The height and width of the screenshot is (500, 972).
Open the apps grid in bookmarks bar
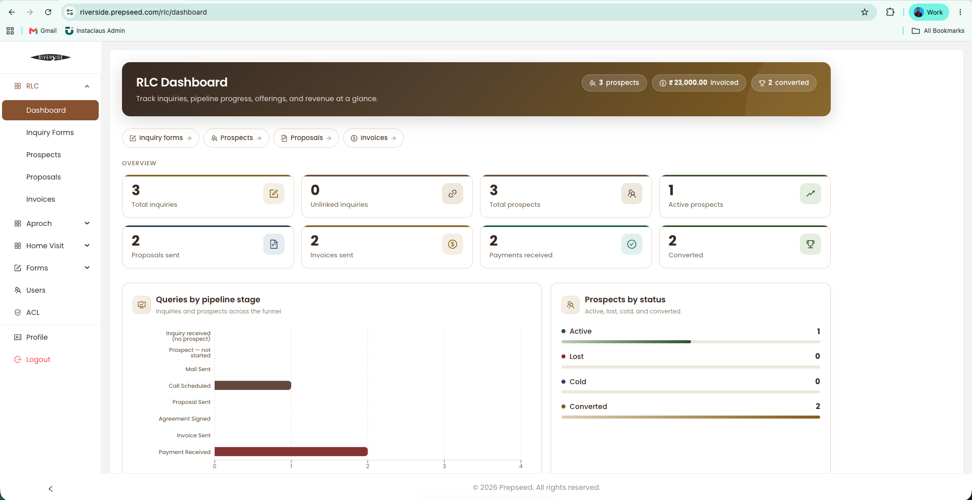[x=10, y=31]
